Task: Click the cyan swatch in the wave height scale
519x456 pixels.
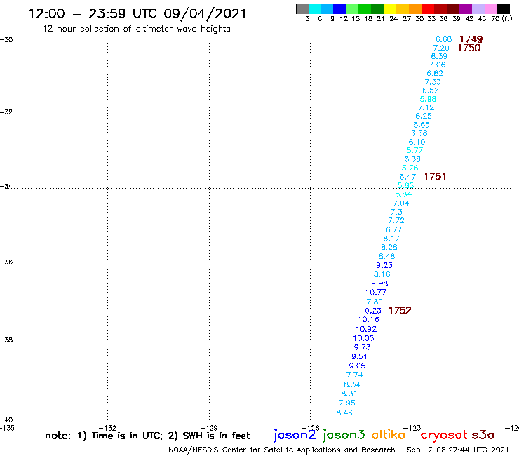Action: [x=314, y=8]
